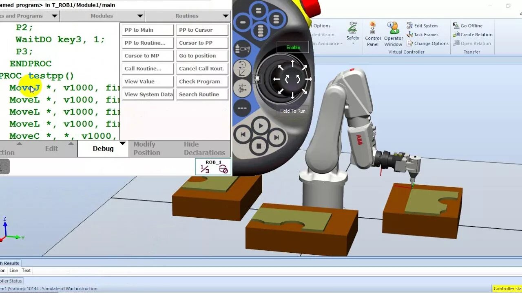This screenshot has width=522, height=293.
Task: Open the Safety ribbon dropdown
Action: tap(353, 34)
